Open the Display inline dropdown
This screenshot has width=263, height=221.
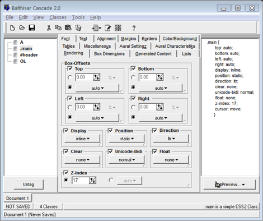[x=82, y=139]
